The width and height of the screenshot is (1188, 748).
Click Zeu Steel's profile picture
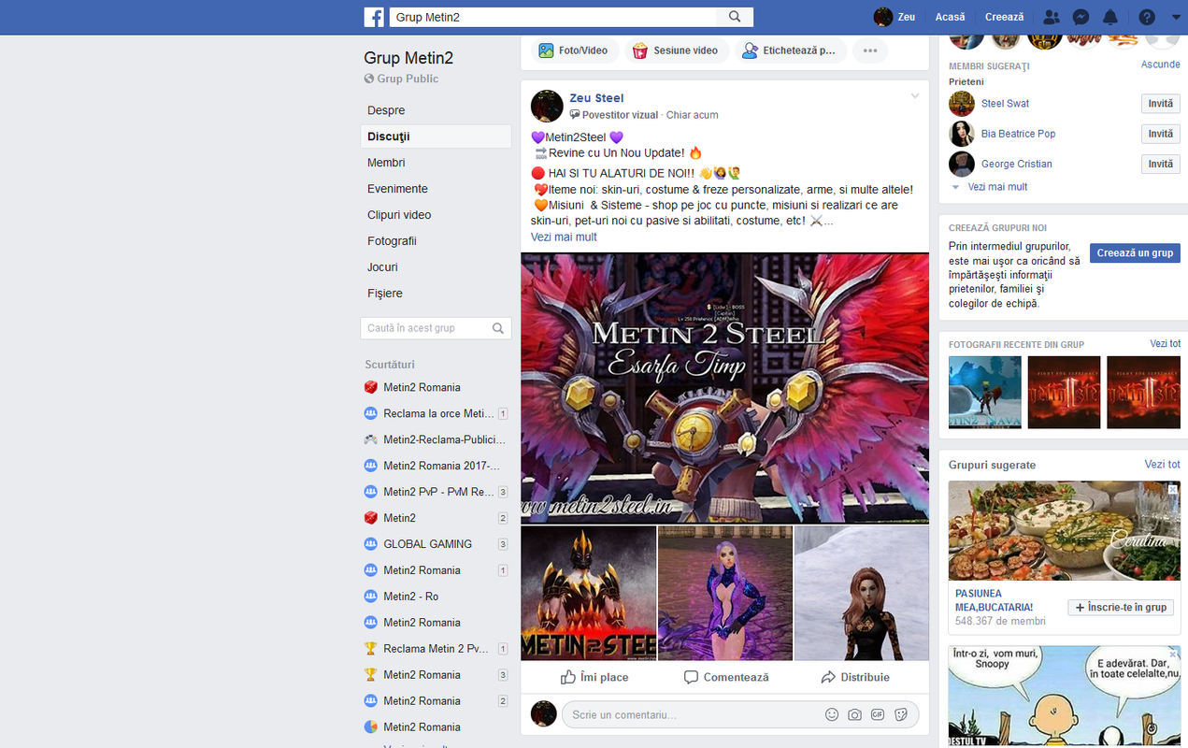(547, 106)
